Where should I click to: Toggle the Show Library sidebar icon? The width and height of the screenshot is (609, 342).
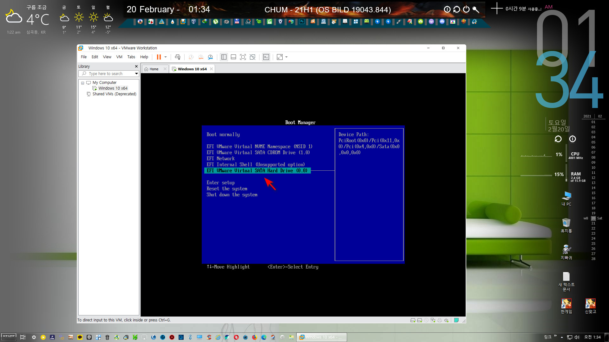tap(224, 57)
